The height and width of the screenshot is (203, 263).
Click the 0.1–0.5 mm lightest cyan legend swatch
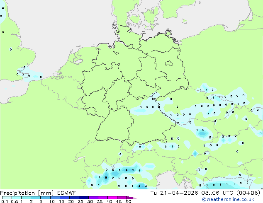(7, 198)
